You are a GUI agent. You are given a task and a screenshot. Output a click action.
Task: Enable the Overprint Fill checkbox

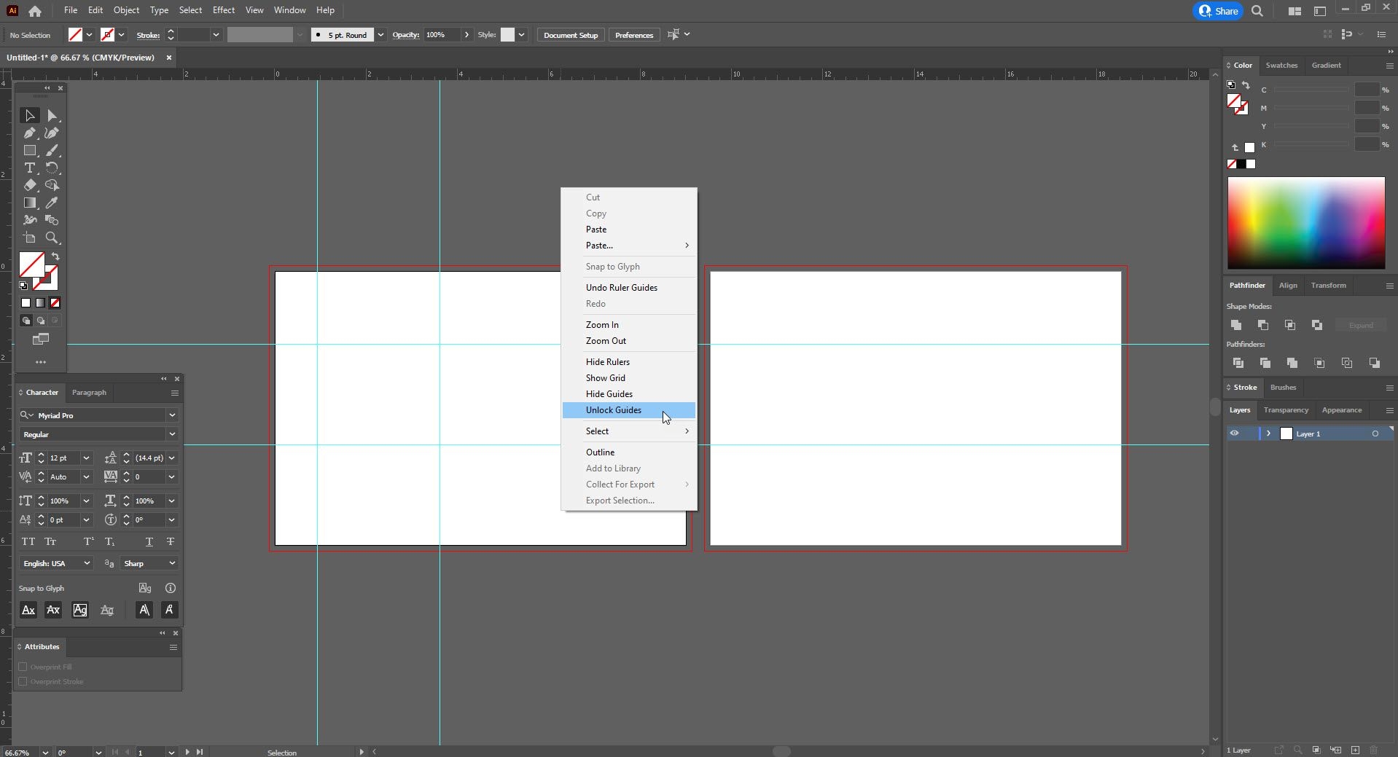(23, 667)
